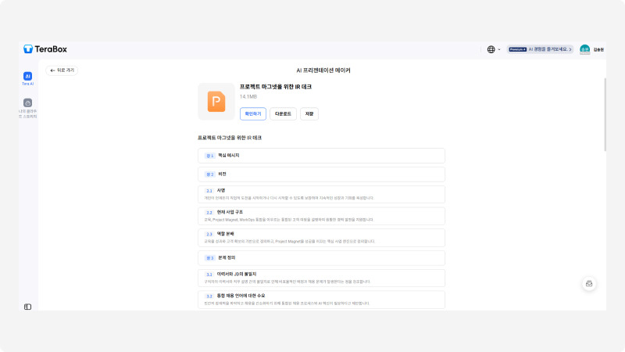The width and height of the screenshot is (625, 352).
Task: Click the user avatar
Action: (x=584, y=49)
